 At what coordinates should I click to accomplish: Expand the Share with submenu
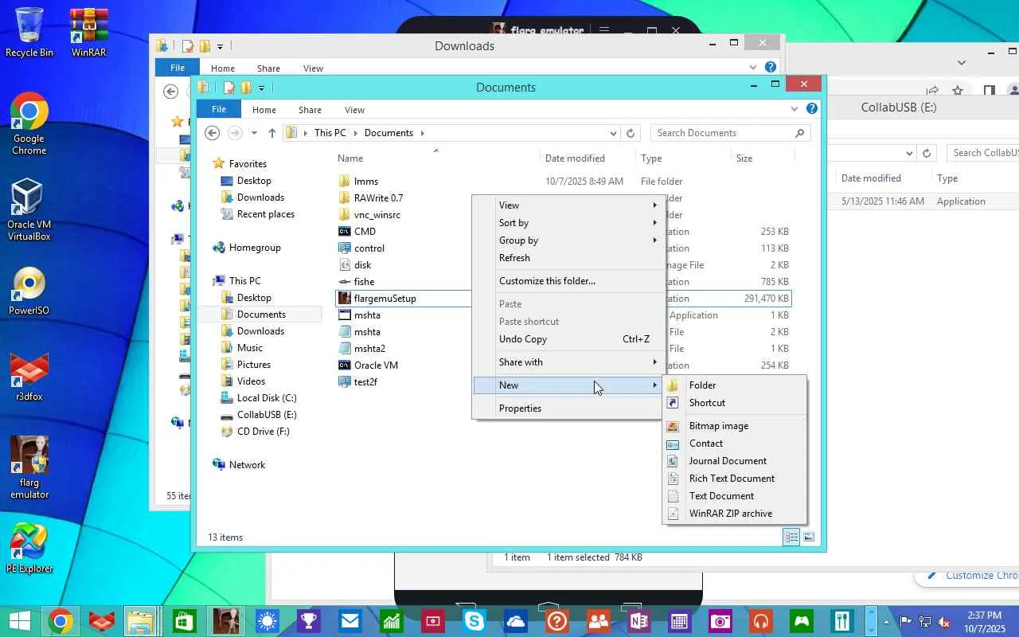click(x=568, y=362)
